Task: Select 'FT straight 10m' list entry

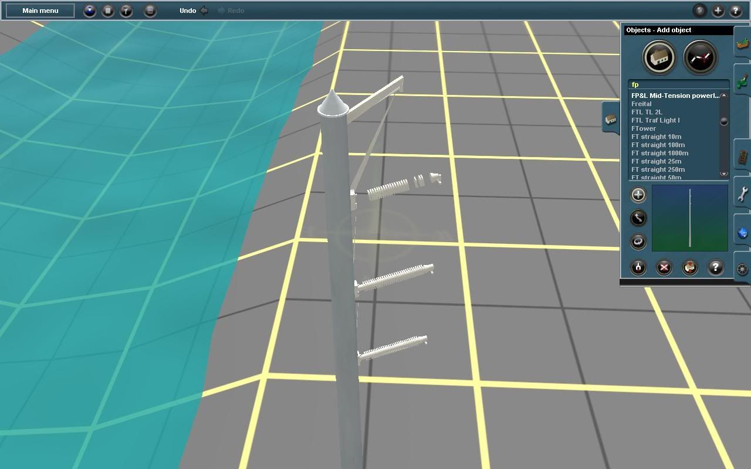Action: pos(656,137)
